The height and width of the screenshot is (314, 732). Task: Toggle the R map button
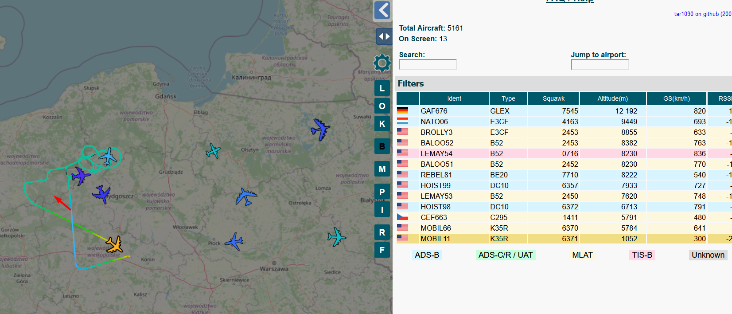pos(382,232)
